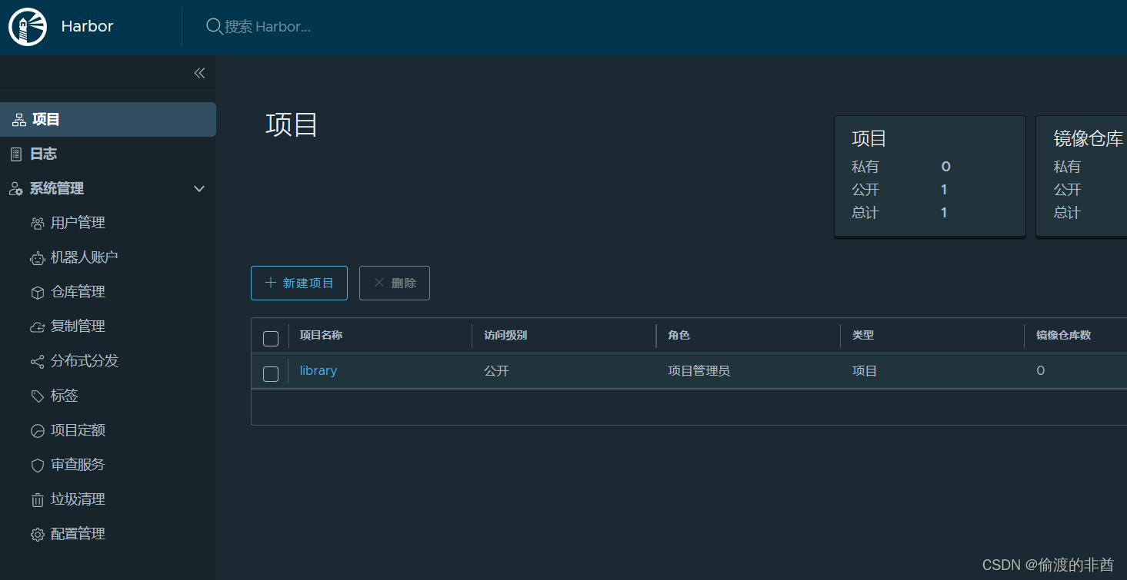
Task: Click 公开 cell in library row
Action: click(x=496, y=371)
